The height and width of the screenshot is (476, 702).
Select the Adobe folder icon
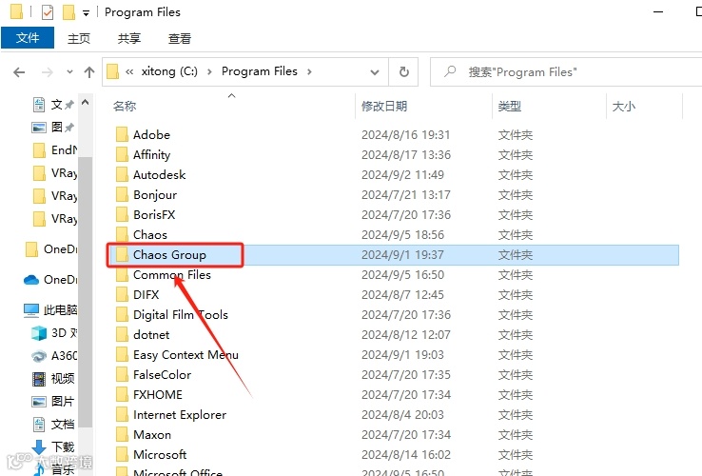point(122,134)
